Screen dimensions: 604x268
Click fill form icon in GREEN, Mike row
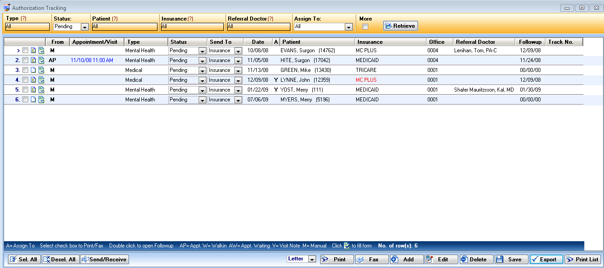(x=41, y=70)
